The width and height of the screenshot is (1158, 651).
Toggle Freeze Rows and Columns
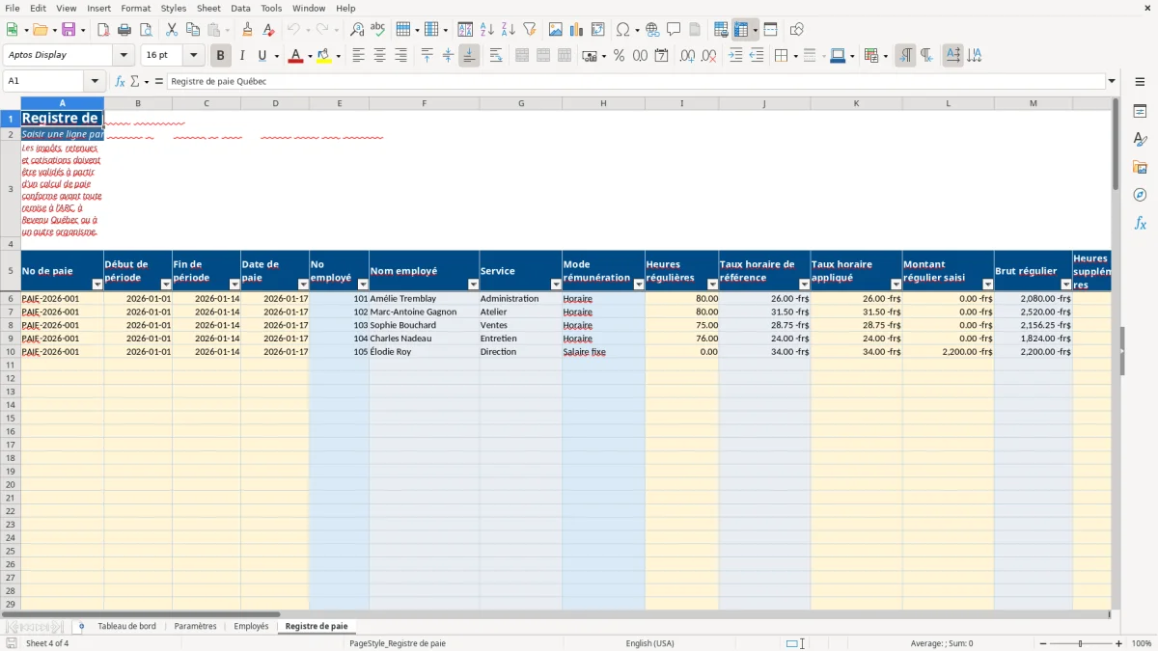tap(741, 30)
